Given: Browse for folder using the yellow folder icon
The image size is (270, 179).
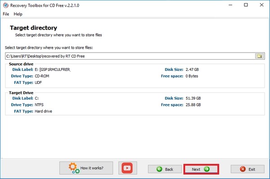Looking at the screenshot, I should click(x=260, y=56).
